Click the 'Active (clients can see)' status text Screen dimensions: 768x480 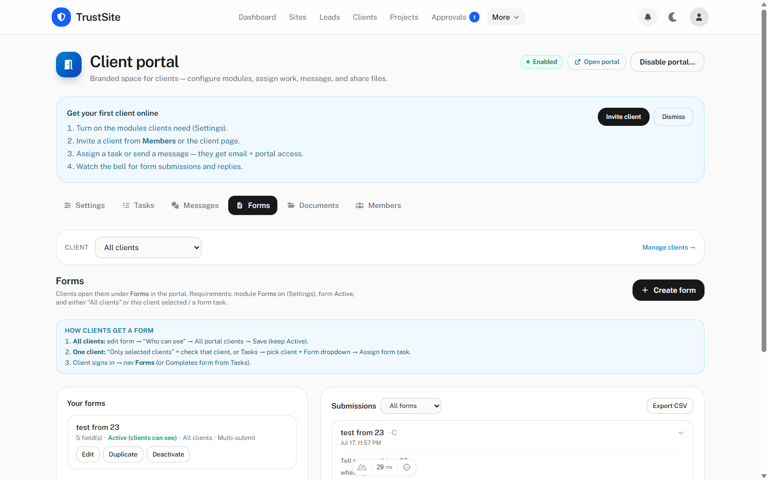point(142,438)
